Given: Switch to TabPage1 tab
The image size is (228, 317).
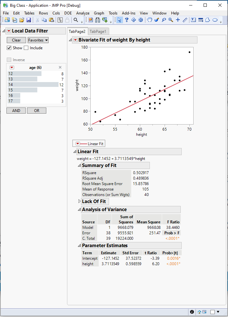Looking at the screenshot, I should point(98,31).
